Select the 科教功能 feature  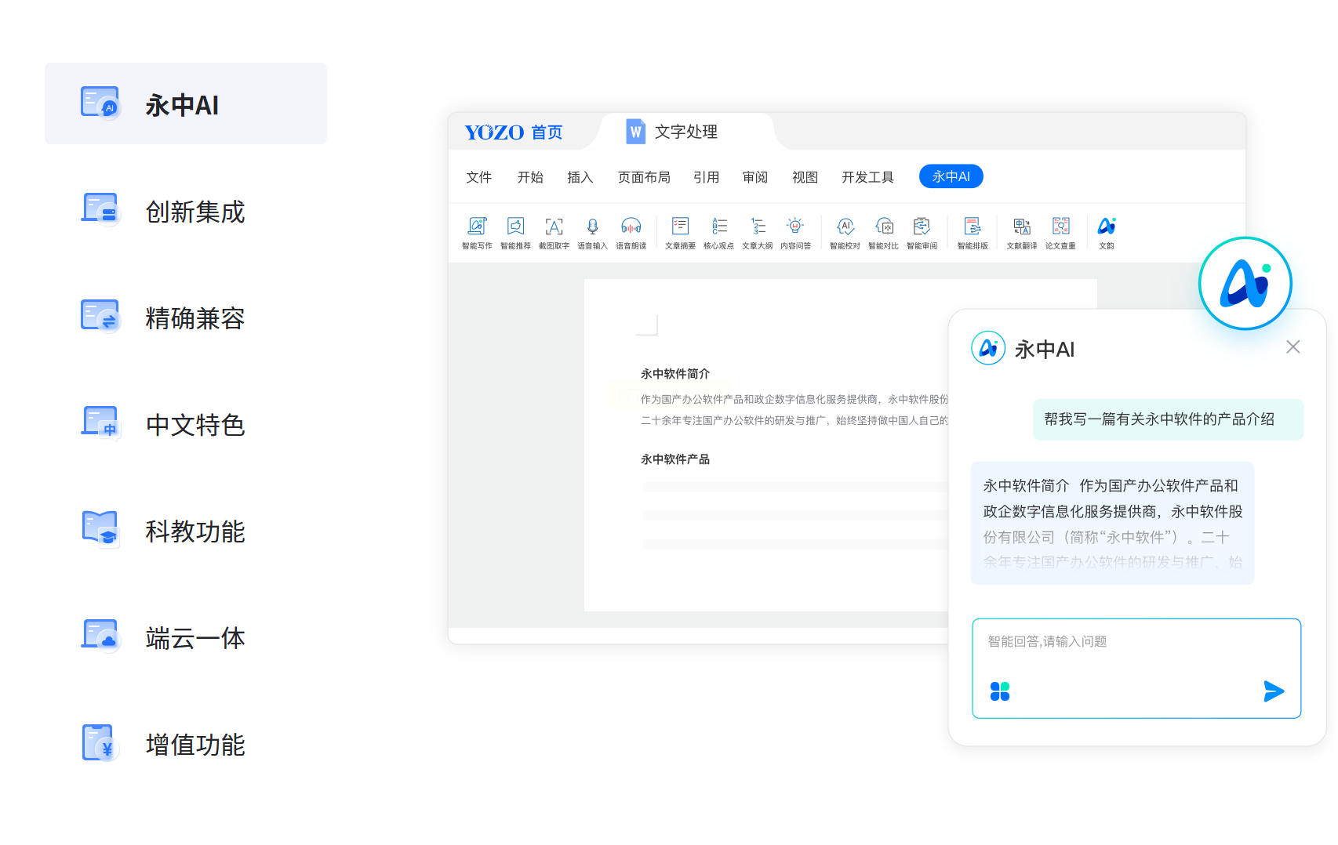coord(186,531)
